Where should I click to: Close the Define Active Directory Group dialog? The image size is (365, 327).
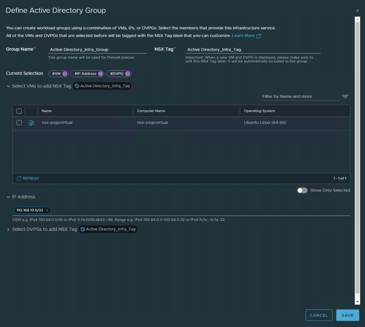pos(358,11)
